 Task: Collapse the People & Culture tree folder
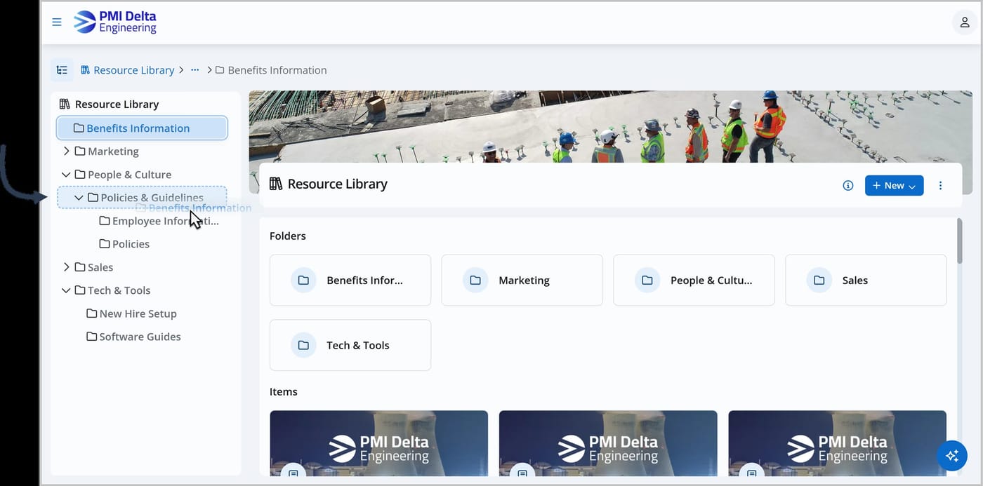tap(66, 175)
